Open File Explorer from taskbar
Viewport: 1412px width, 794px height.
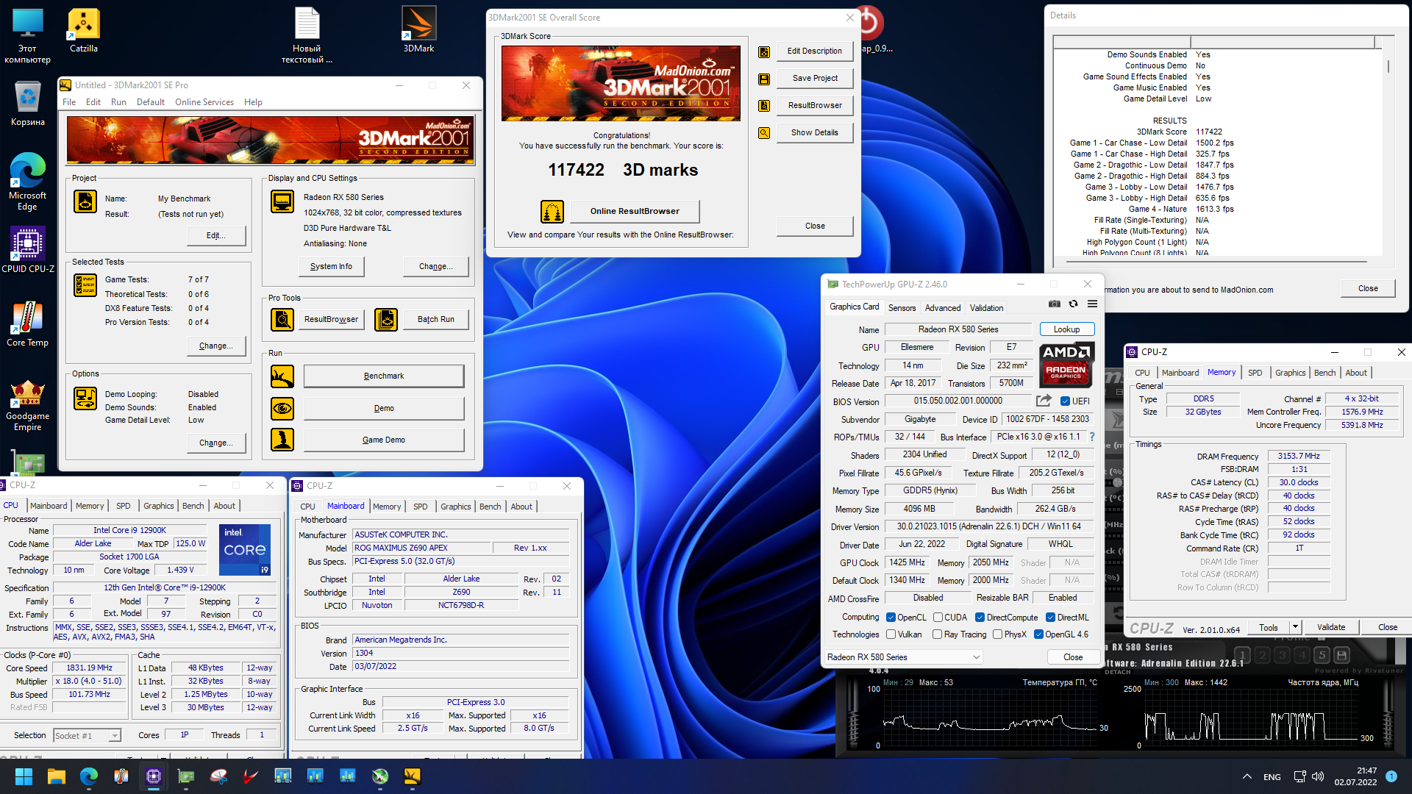57,776
